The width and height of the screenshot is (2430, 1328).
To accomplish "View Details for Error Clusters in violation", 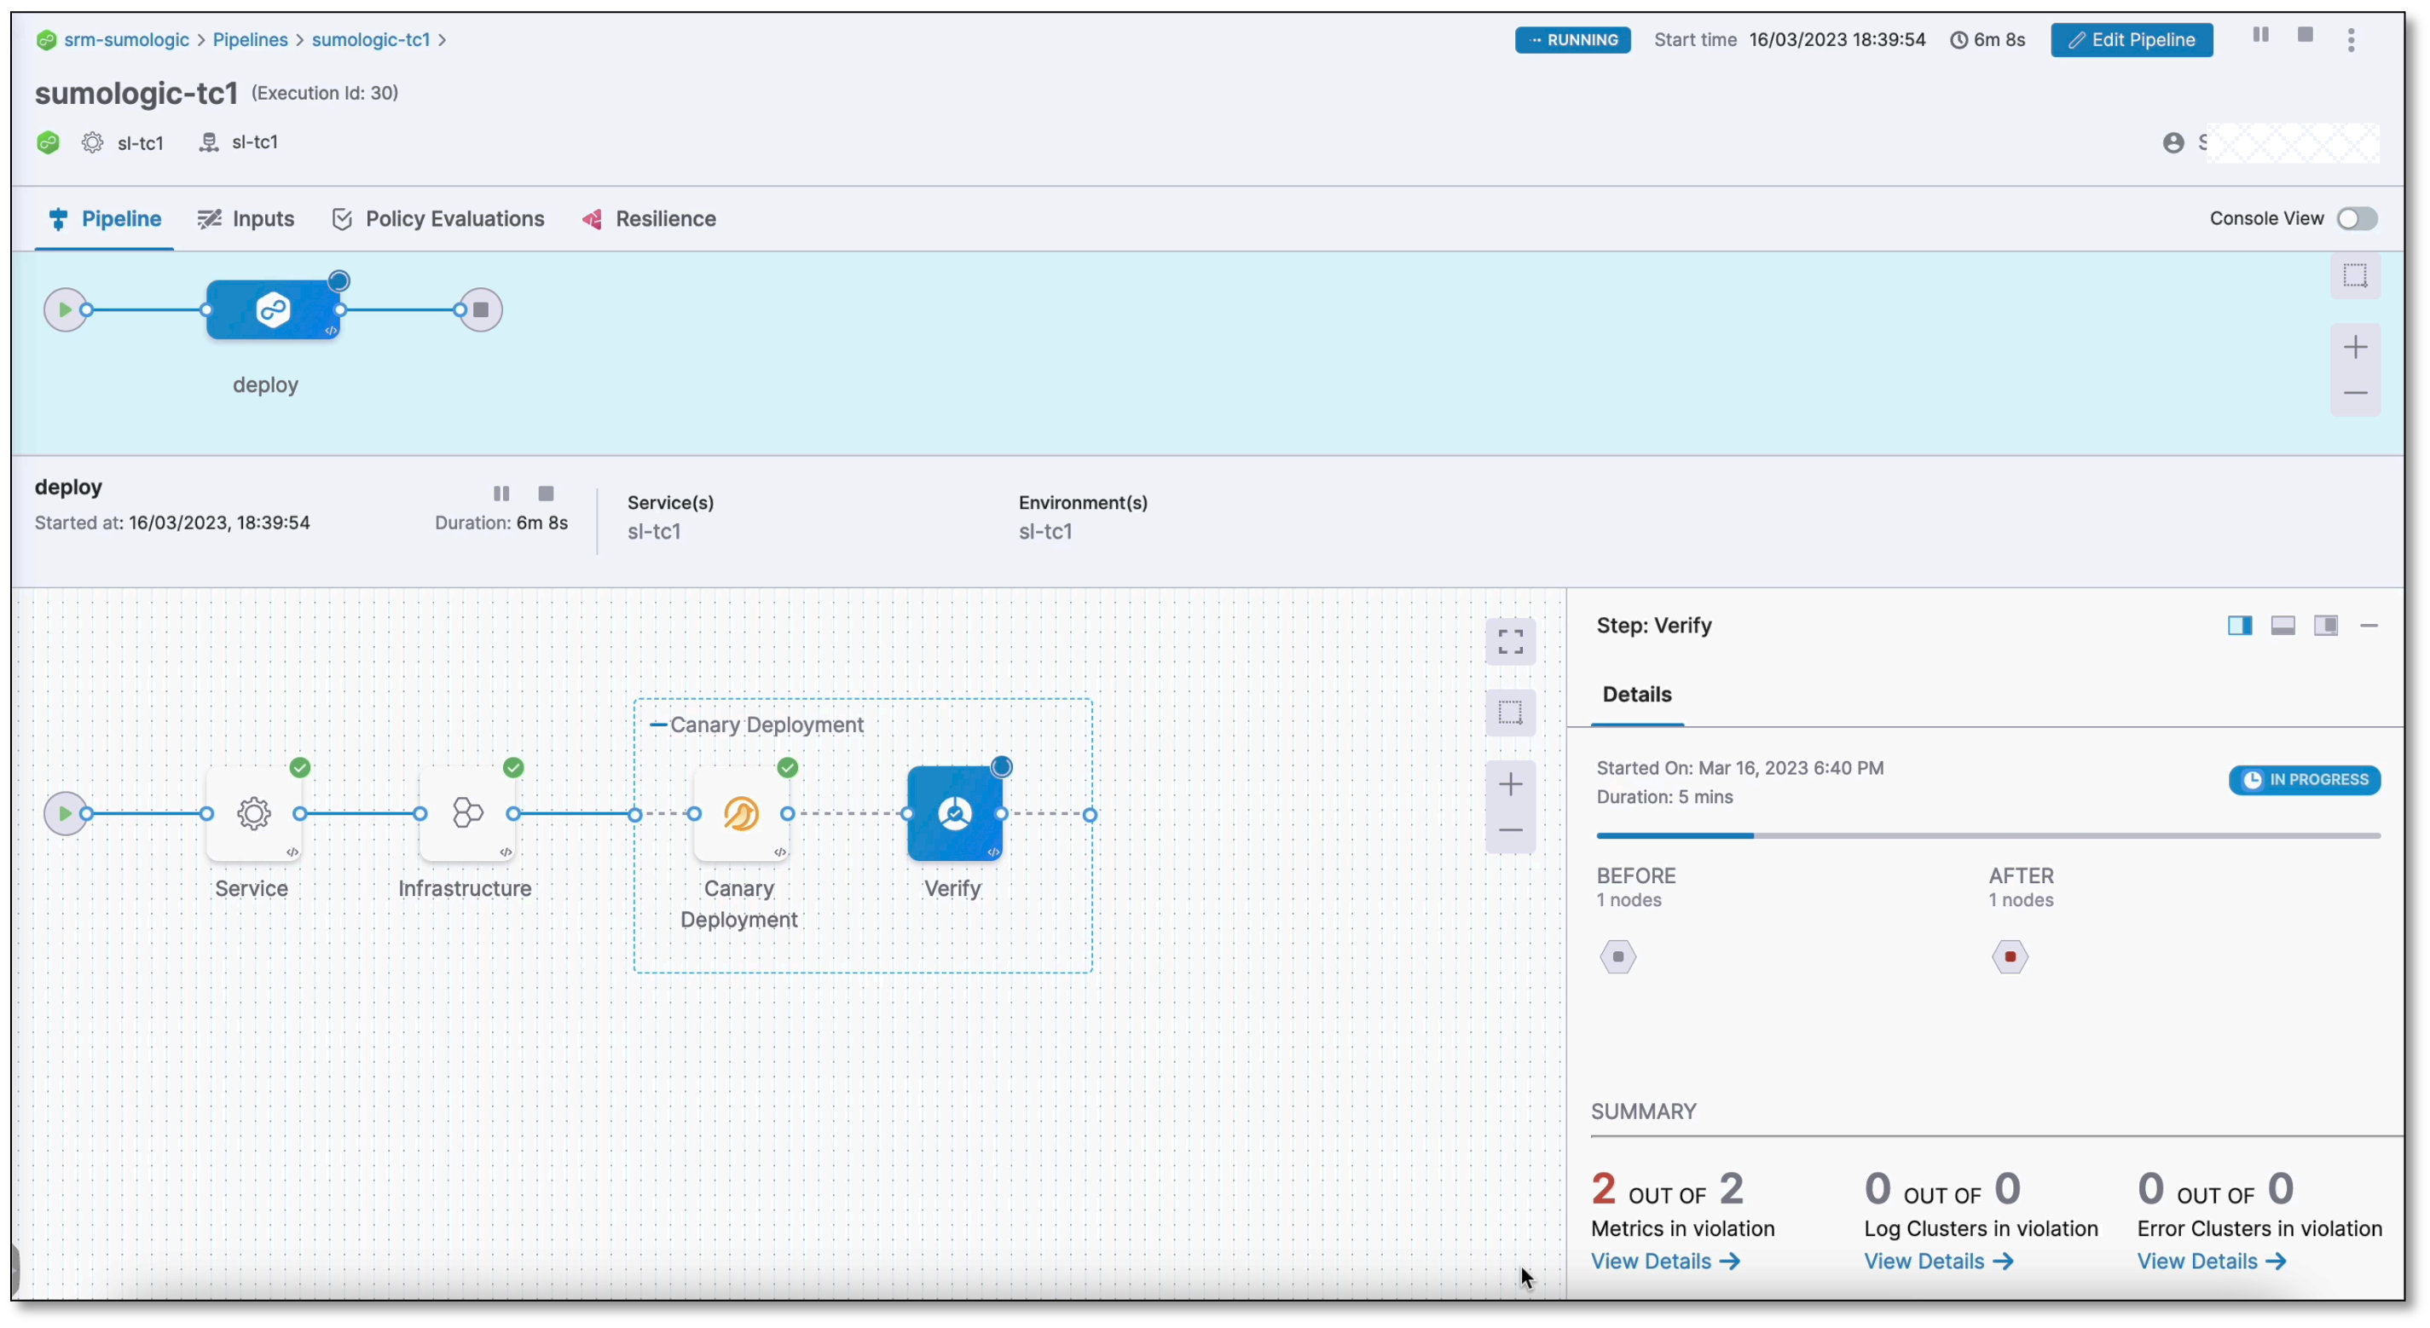I will (x=2211, y=1261).
